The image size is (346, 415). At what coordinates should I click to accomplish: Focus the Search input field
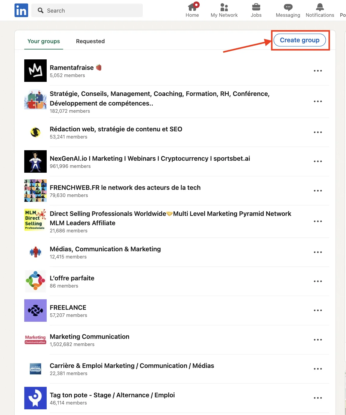click(x=87, y=10)
